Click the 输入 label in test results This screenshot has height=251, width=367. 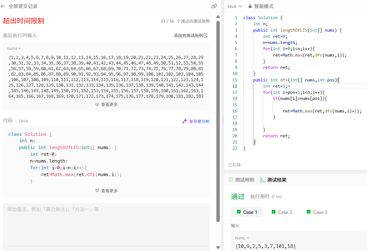[x=235, y=226]
